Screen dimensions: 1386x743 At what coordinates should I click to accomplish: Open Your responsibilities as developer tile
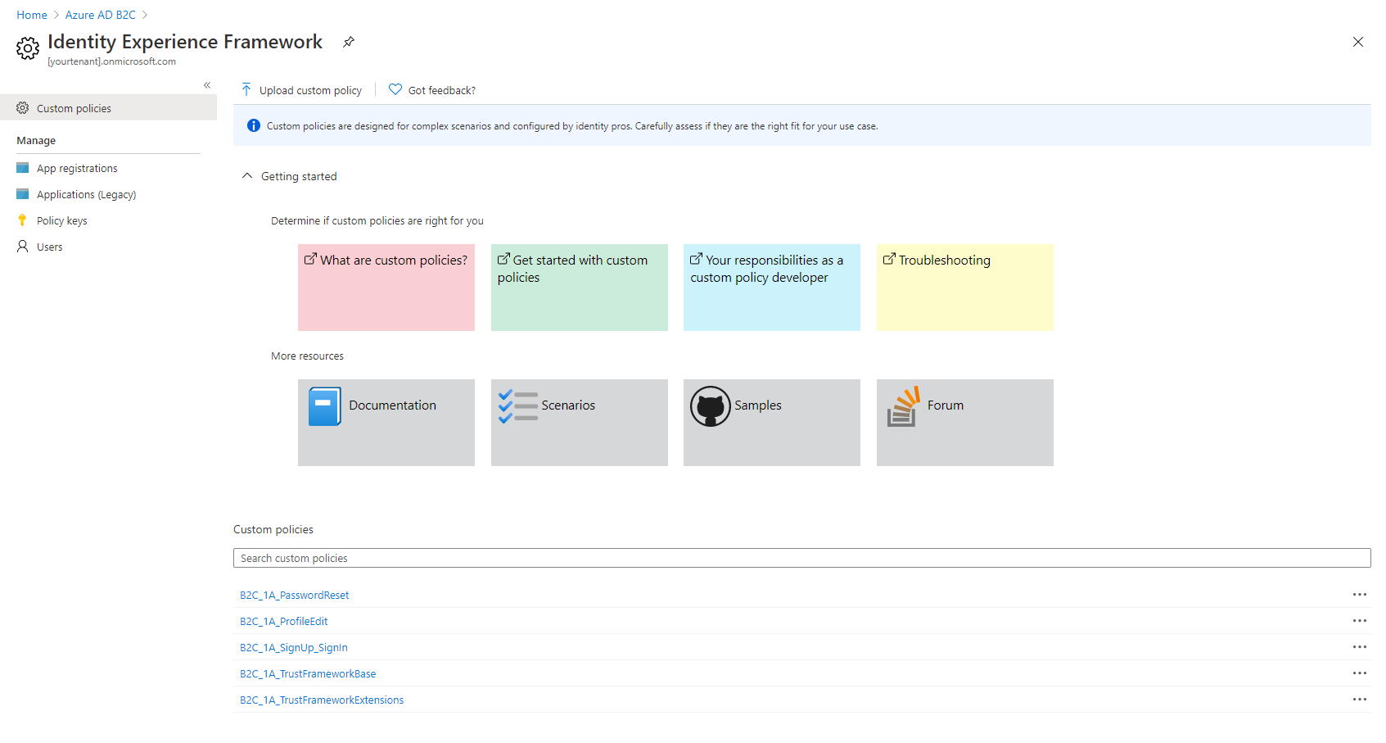click(772, 288)
